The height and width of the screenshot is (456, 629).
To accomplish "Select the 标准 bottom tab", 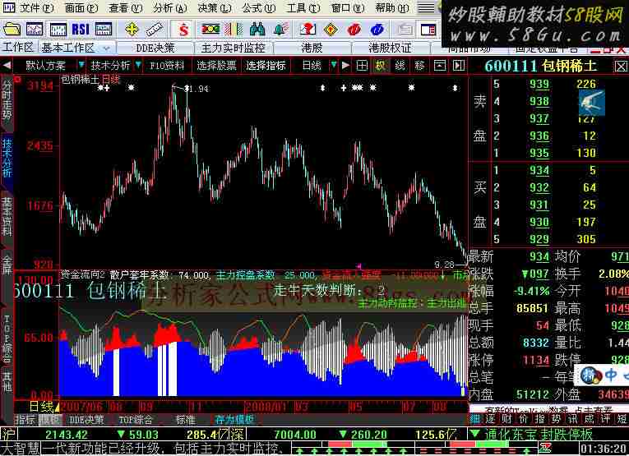I will tap(186, 420).
